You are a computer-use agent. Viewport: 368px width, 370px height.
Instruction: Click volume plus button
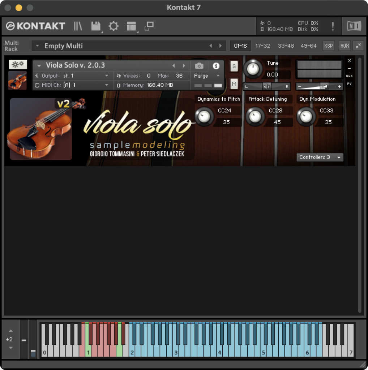(x=339, y=87)
